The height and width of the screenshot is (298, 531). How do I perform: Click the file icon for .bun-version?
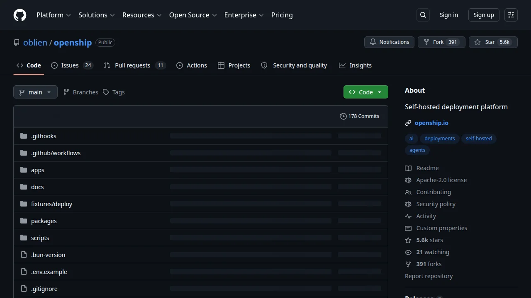[x=24, y=255]
